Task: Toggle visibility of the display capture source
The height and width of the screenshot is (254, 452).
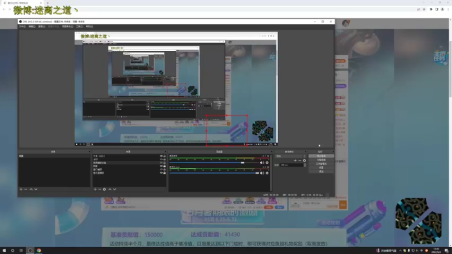Action: point(161,173)
